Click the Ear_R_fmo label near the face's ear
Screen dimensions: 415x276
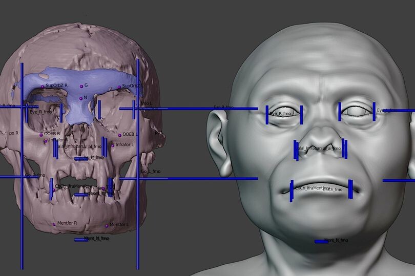pyautogui.click(x=223, y=108)
